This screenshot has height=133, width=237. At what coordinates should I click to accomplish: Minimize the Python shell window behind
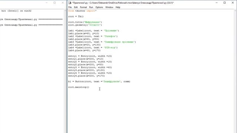(47, 3)
